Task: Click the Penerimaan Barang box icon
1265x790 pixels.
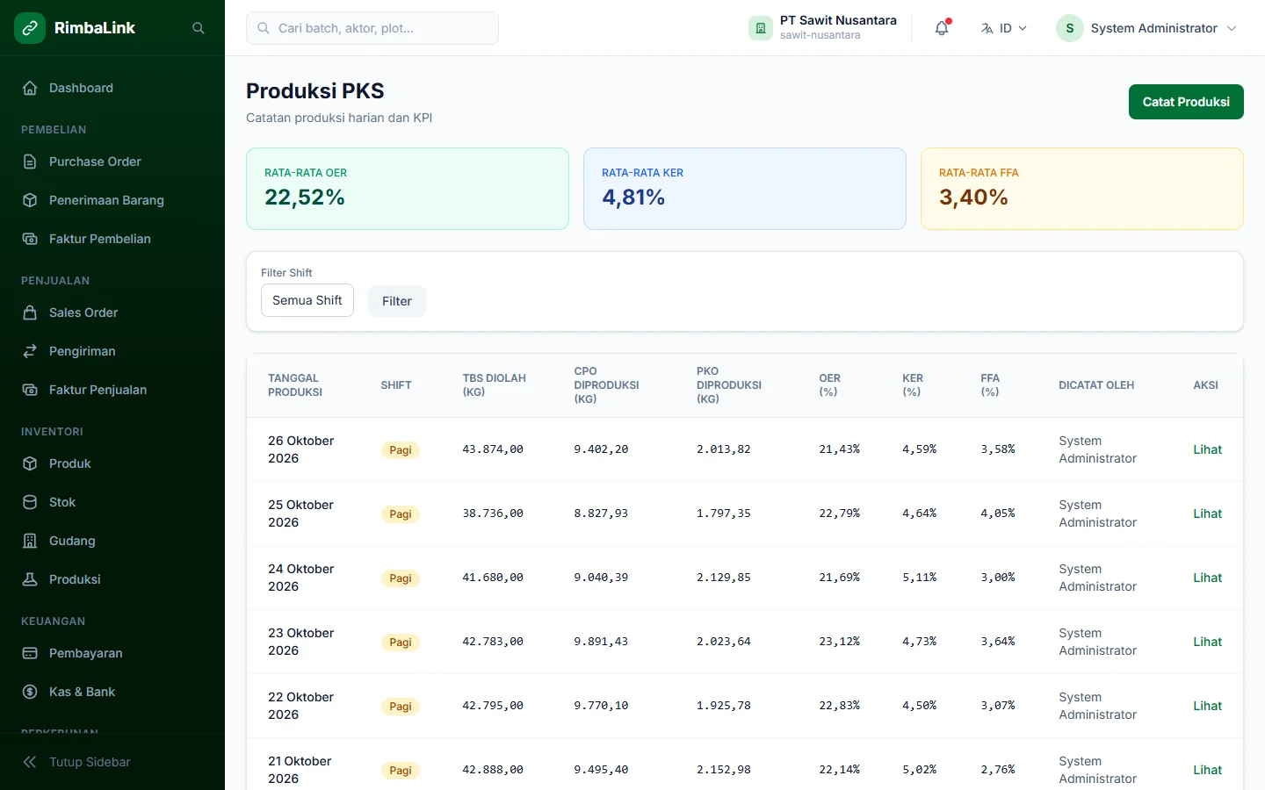Action: (30, 200)
